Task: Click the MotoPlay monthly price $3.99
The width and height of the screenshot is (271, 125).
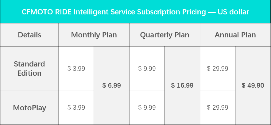Action: coord(76,108)
